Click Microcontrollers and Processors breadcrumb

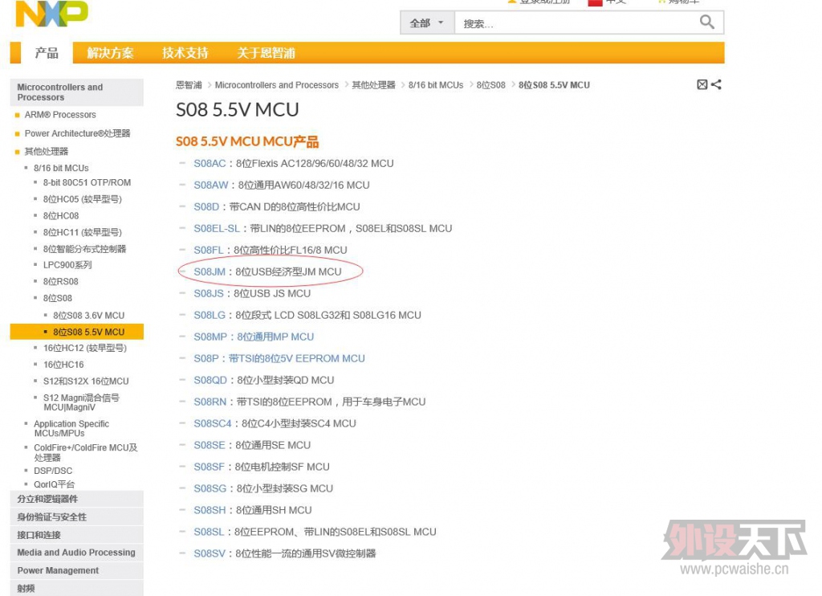pos(277,85)
